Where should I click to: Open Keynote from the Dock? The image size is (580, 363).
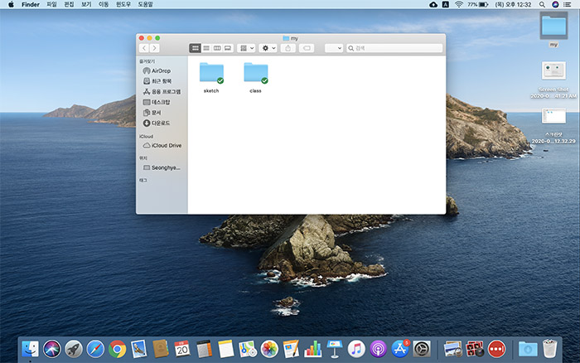(x=335, y=349)
